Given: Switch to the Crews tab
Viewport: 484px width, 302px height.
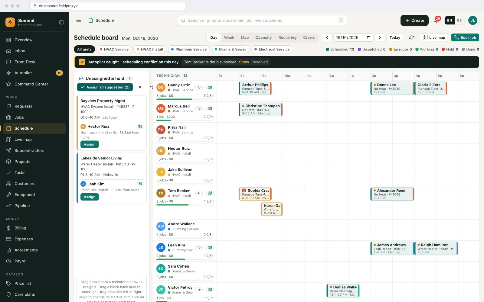Looking at the screenshot, I should [x=309, y=37].
